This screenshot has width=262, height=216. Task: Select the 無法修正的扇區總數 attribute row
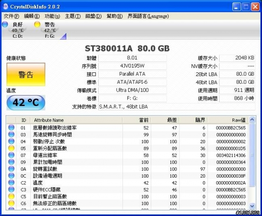click(127, 203)
